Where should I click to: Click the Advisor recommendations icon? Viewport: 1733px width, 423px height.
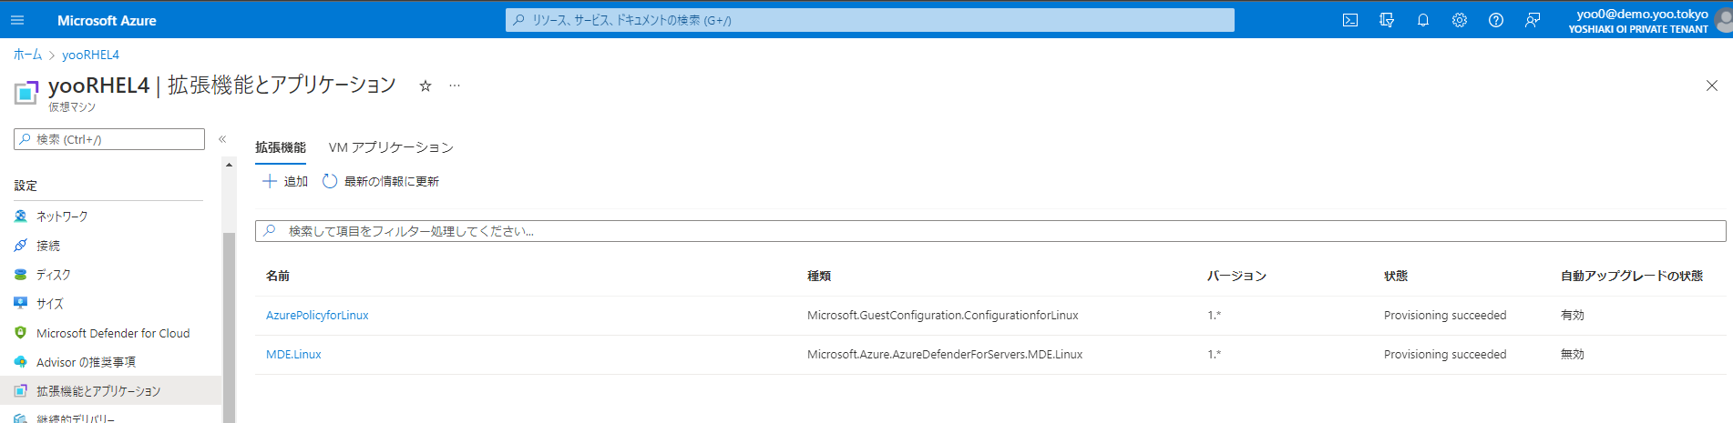tap(21, 362)
